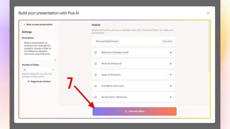
Task: Remove "Gentle Giants: Herbivores" from outline
Action: pos(170,97)
